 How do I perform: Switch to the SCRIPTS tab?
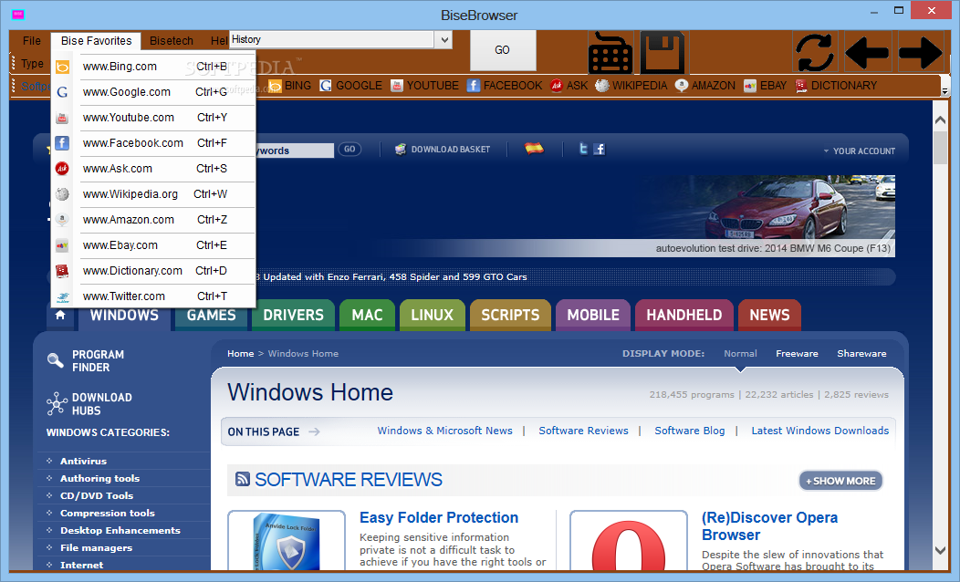[x=511, y=315]
